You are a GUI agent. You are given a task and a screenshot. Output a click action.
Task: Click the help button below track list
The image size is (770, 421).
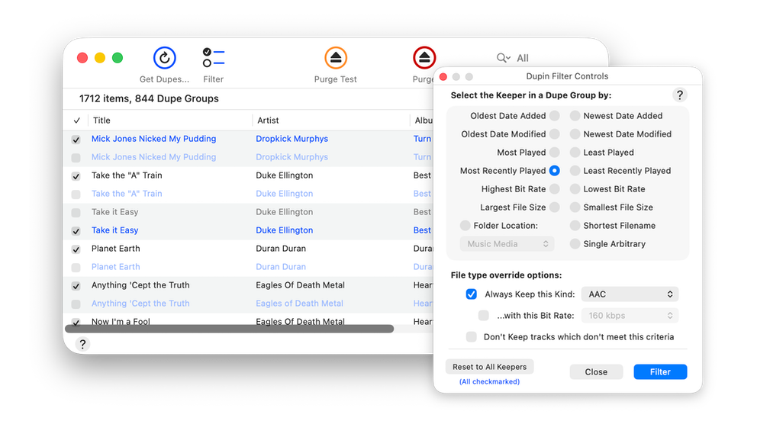tap(82, 344)
